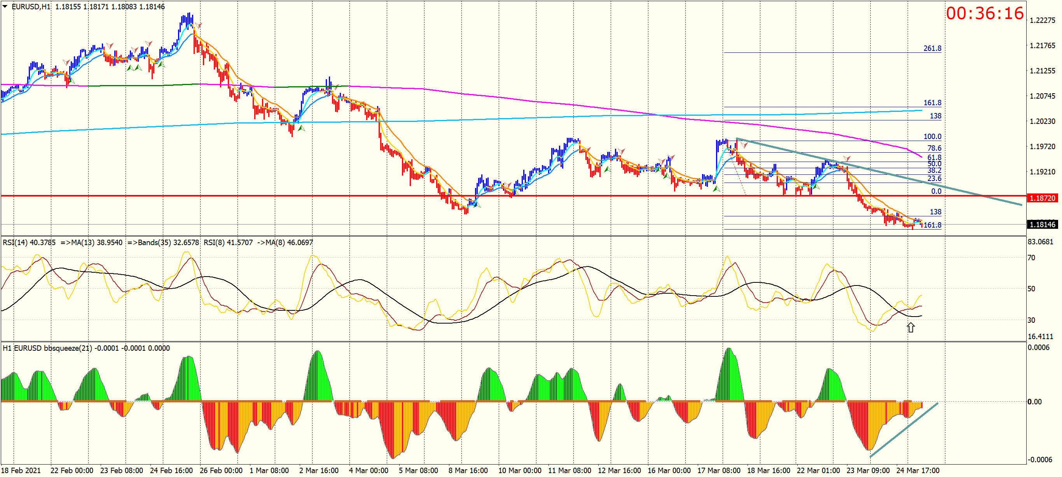Open the chart menu triangle beside EURUSD,H1
The image size is (1062, 477).
coord(5,6)
